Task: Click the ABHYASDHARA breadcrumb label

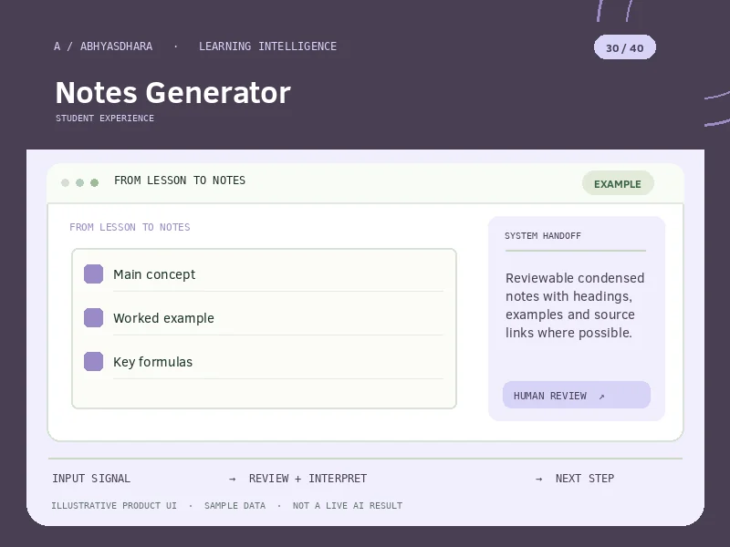Action: [x=117, y=46]
